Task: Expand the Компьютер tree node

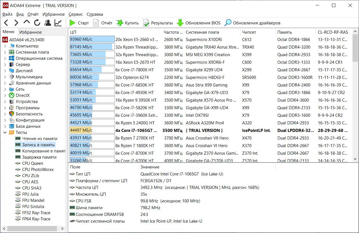Action: click(x=5, y=46)
